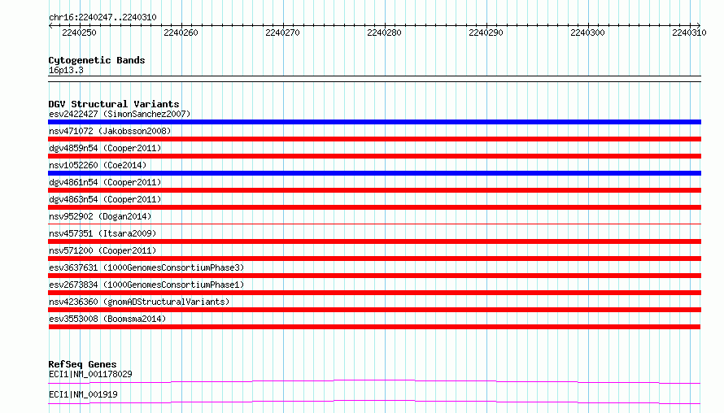Open variant nsv952902 (Dogan2014) label
724x413 pixels.
pyautogui.click(x=100, y=216)
